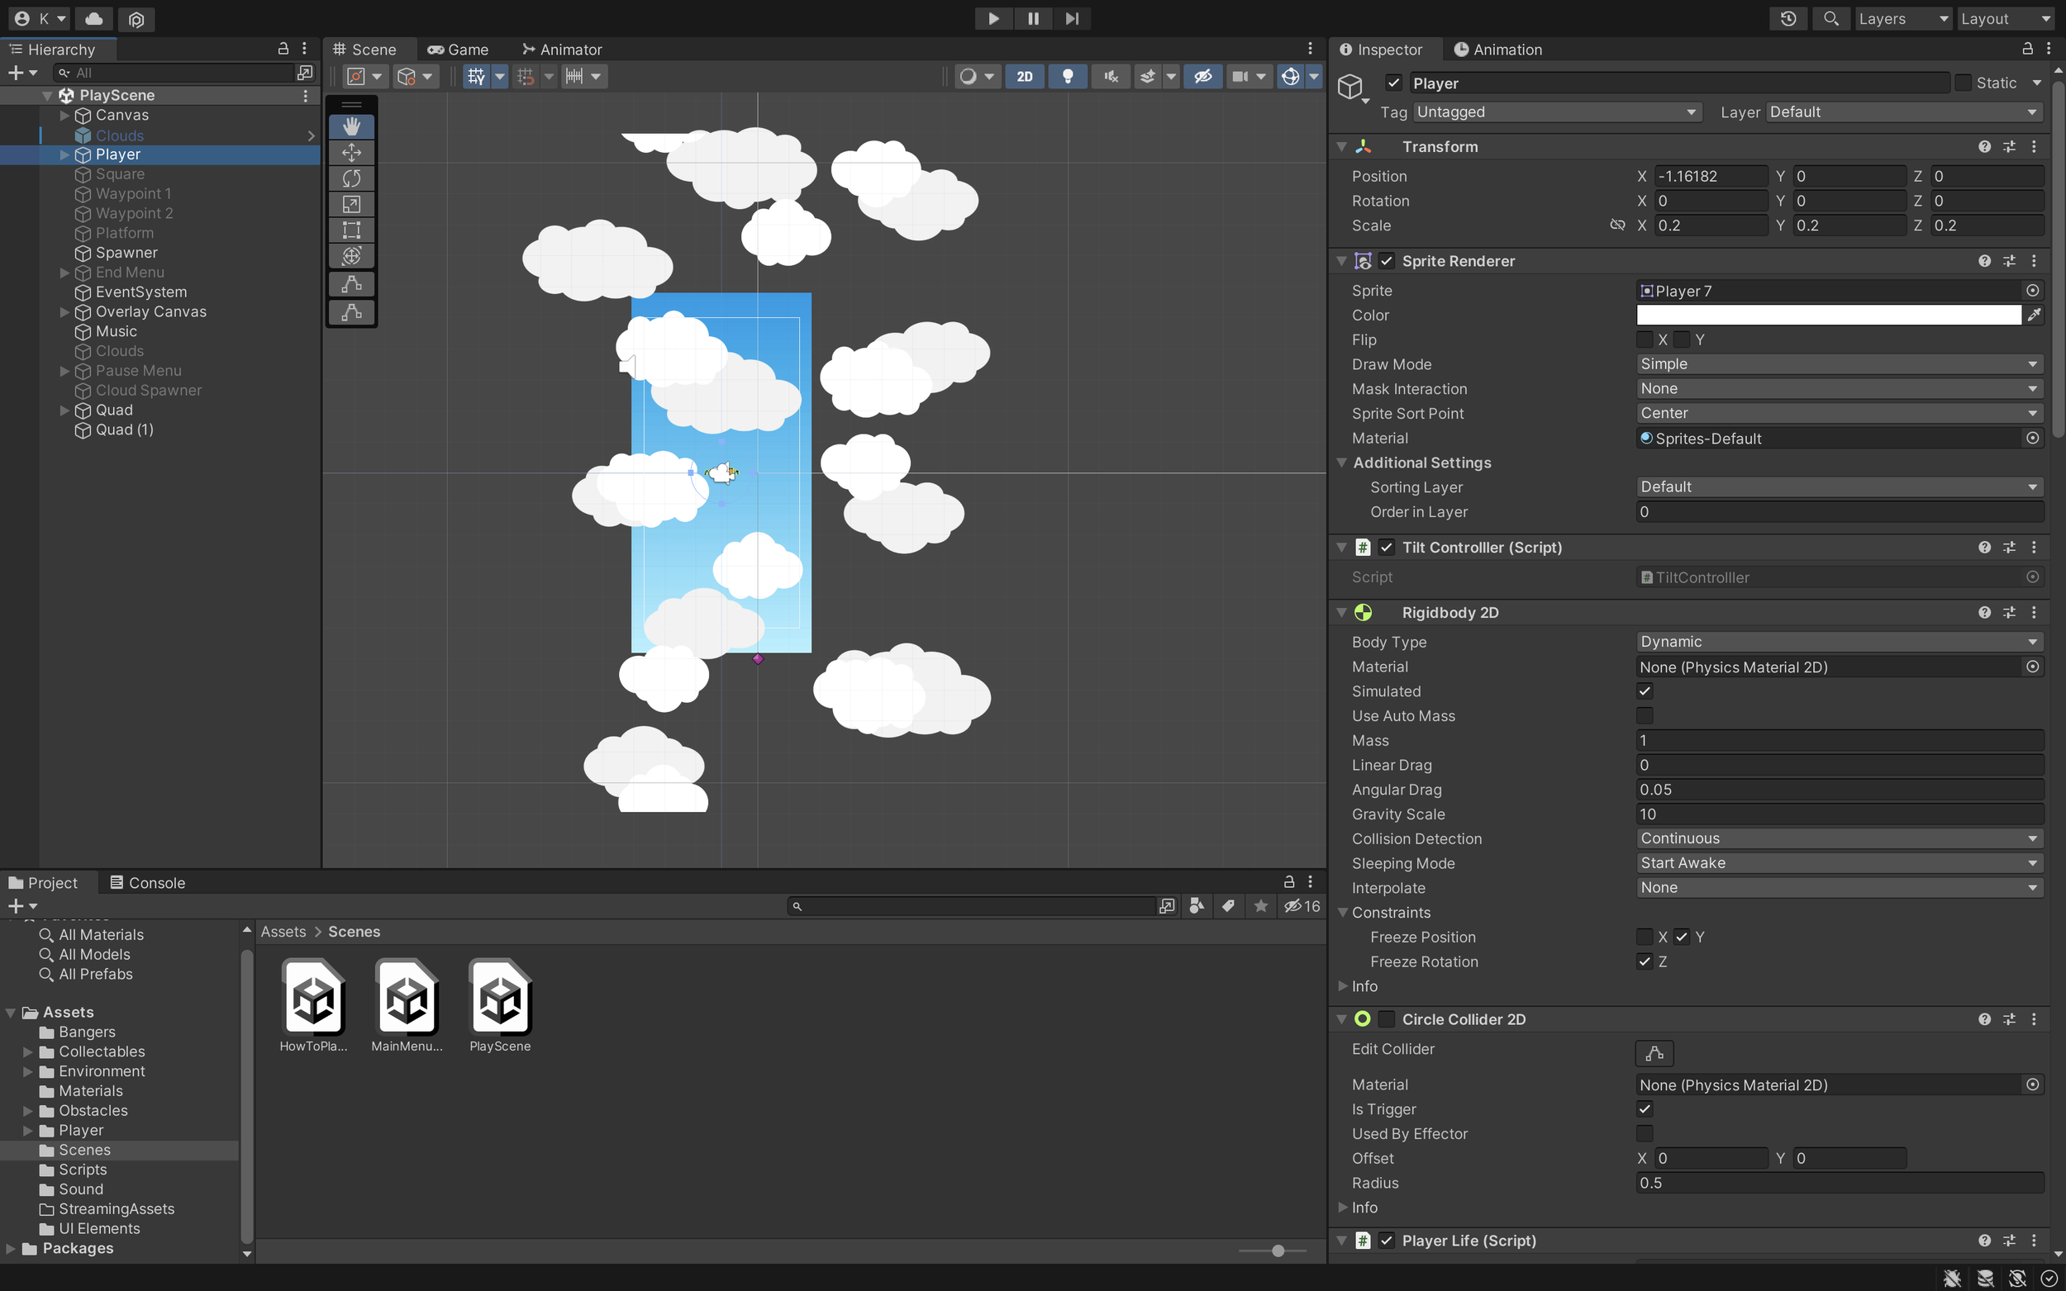This screenshot has height=1291, width=2066.
Task: Click the white sprite Color swatch
Action: pos(1828,315)
